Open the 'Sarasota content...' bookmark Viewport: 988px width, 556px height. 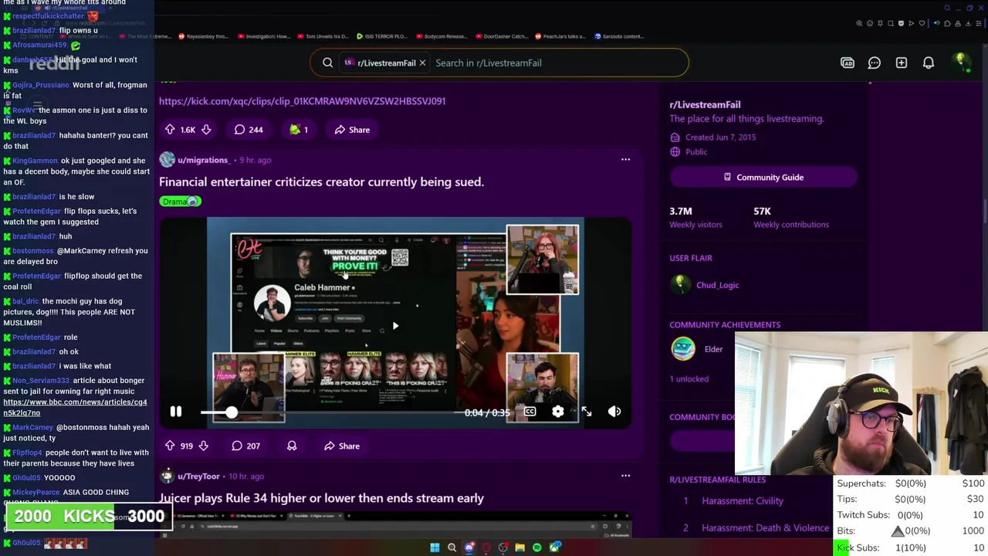click(x=619, y=36)
